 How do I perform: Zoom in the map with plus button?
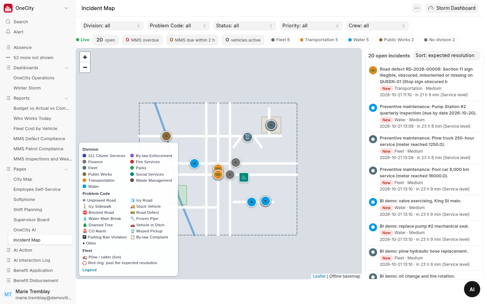(x=85, y=57)
